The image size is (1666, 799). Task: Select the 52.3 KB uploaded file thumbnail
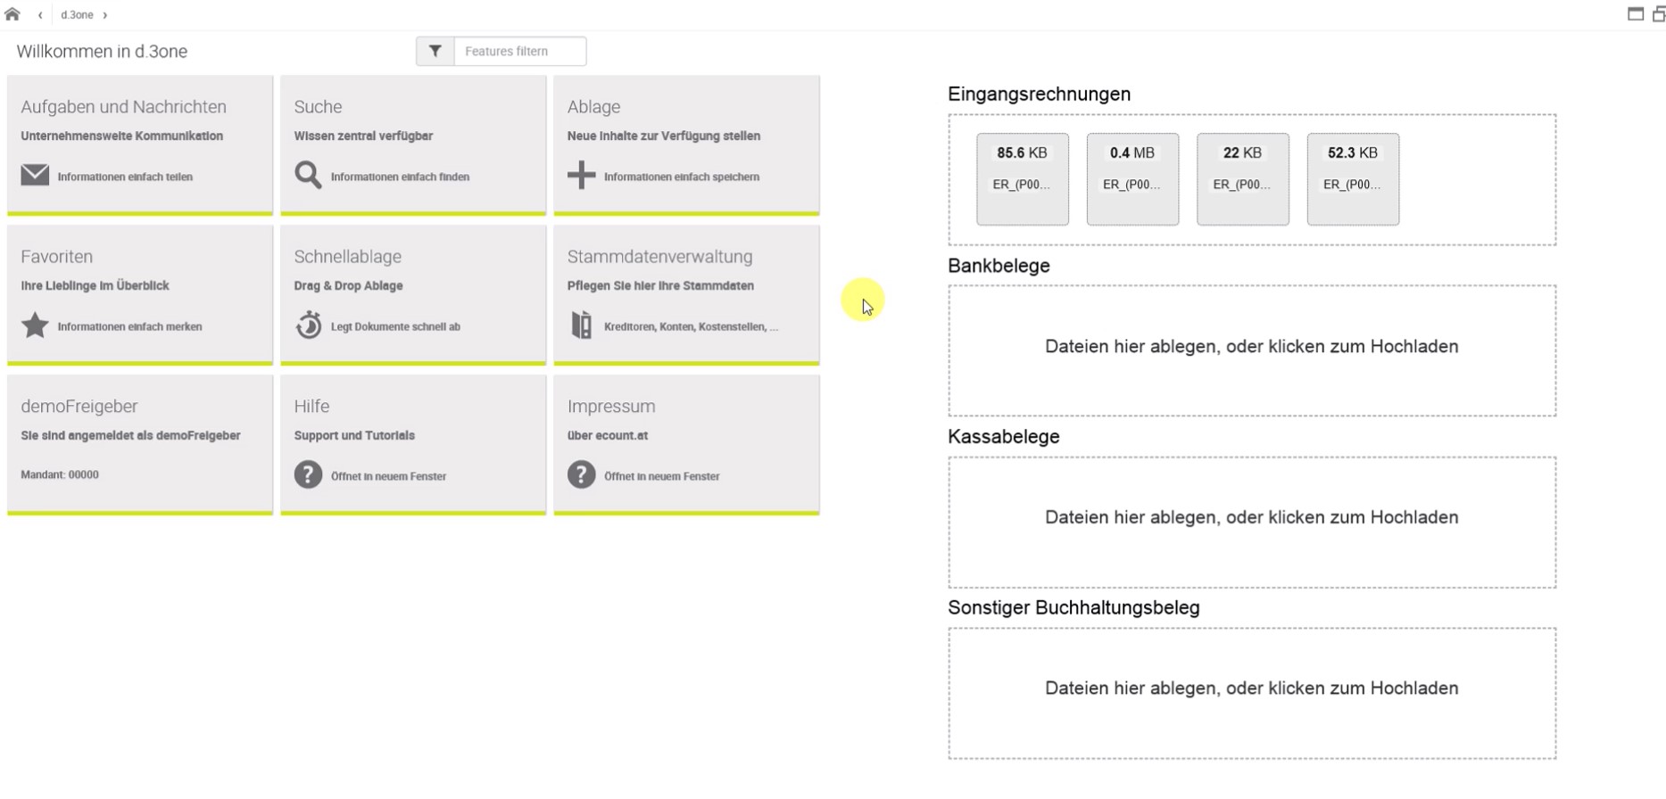pos(1353,179)
